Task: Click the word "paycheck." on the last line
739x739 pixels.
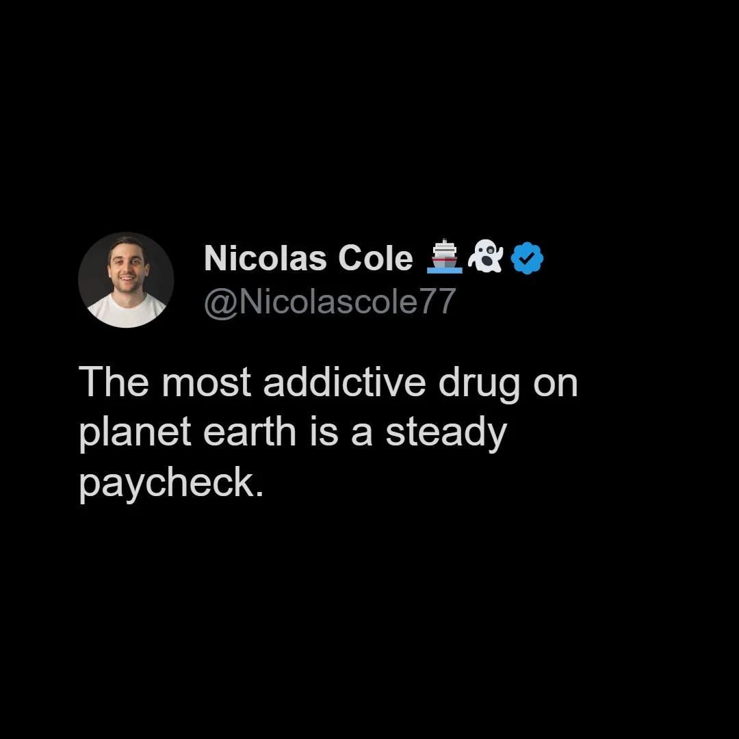Action: pyautogui.click(x=170, y=484)
